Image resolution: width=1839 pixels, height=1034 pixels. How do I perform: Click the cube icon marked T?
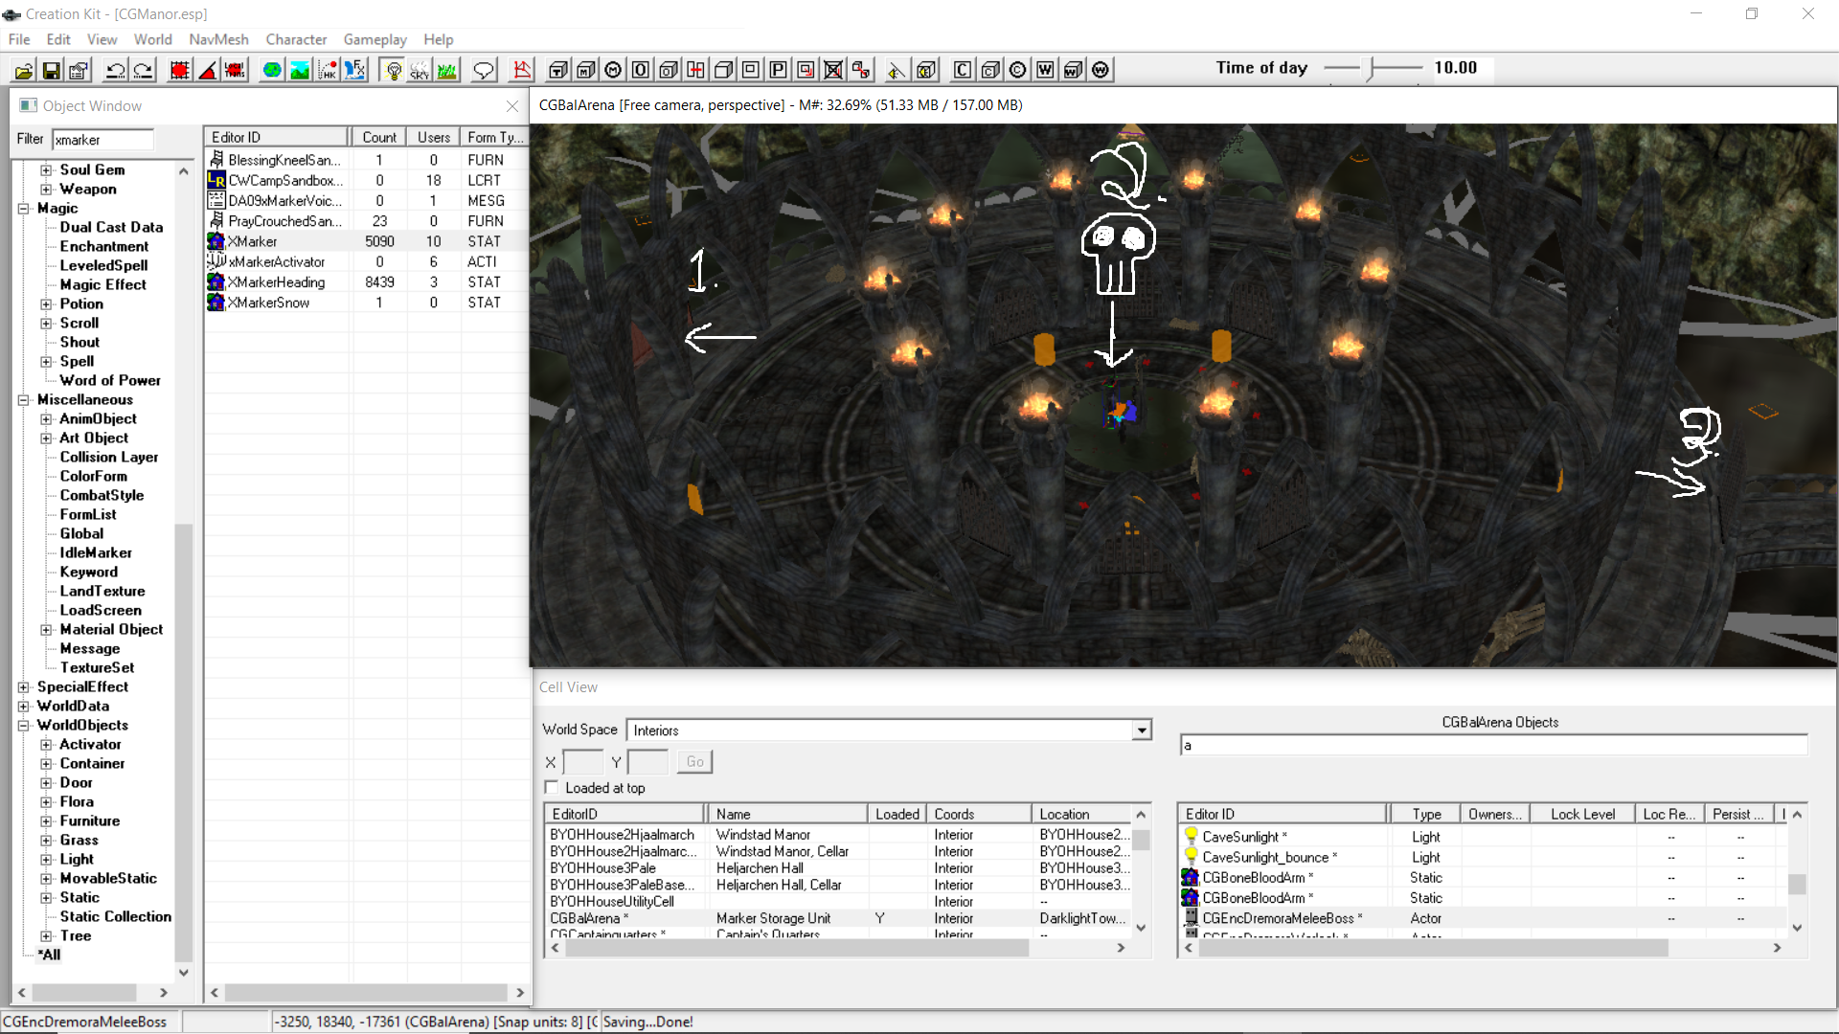coord(558,70)
